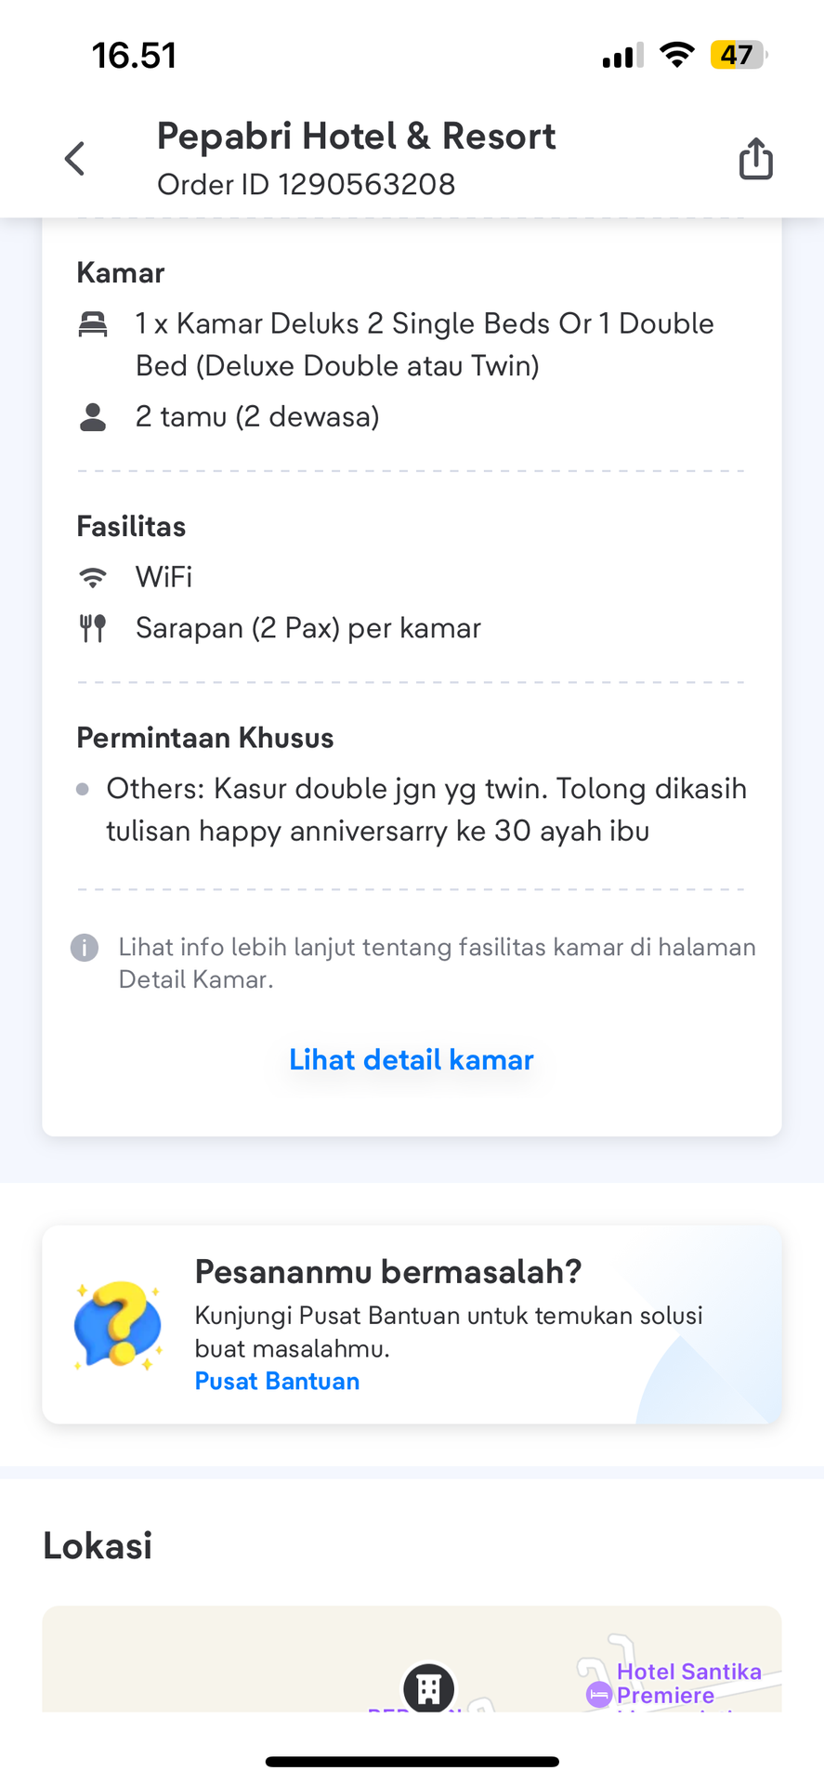This screenshot has width=824, height=1784.
Task: Tap the fork and knife breakfast icon
Action: 93,628
